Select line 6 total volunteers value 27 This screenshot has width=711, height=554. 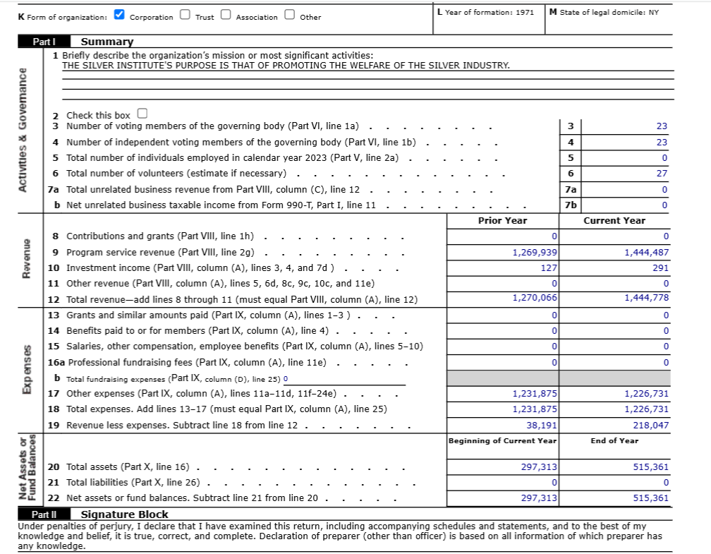point(661,174)
